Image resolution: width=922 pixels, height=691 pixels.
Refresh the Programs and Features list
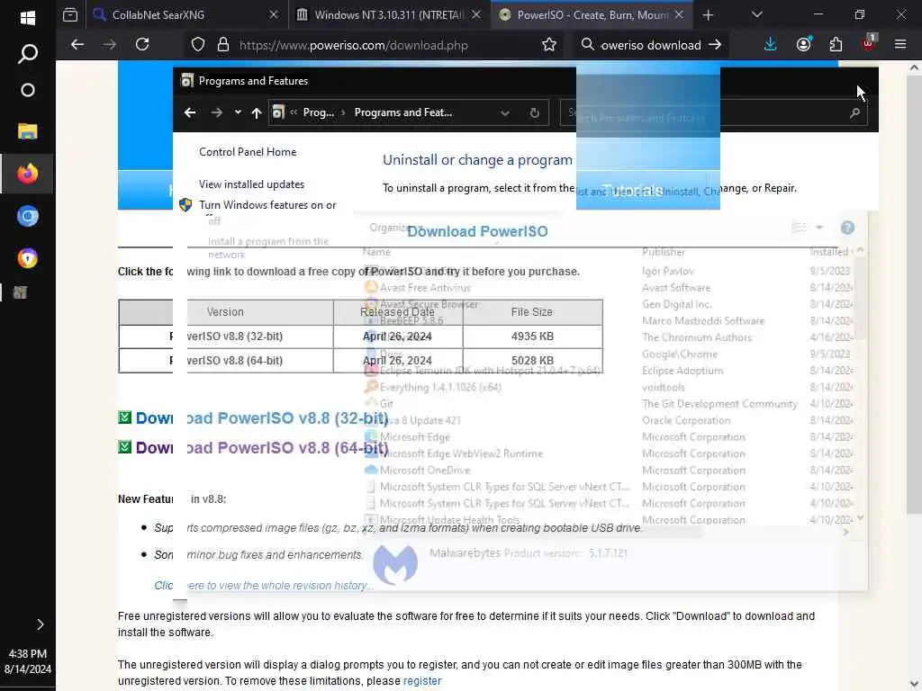[x=535, y=112]
